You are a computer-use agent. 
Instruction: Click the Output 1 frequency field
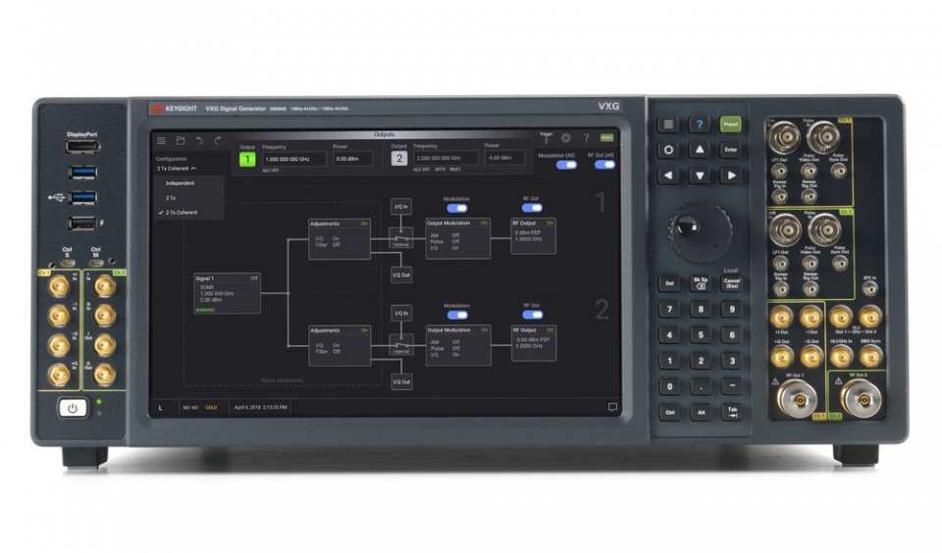point(293,159)
